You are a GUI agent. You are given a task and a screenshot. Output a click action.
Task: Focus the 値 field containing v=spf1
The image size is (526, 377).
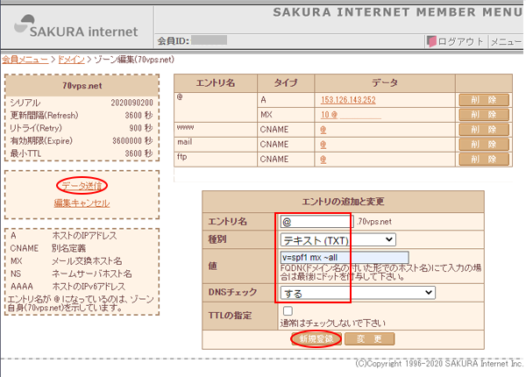345,258
